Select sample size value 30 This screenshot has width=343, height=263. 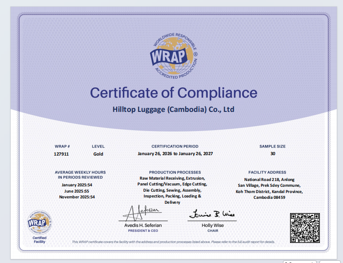point(273,154)
